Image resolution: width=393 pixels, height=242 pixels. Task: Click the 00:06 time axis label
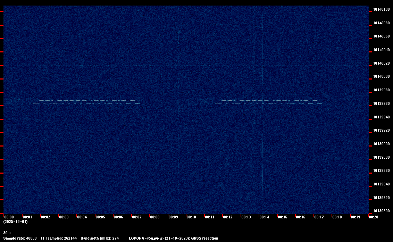pos(118,217)
